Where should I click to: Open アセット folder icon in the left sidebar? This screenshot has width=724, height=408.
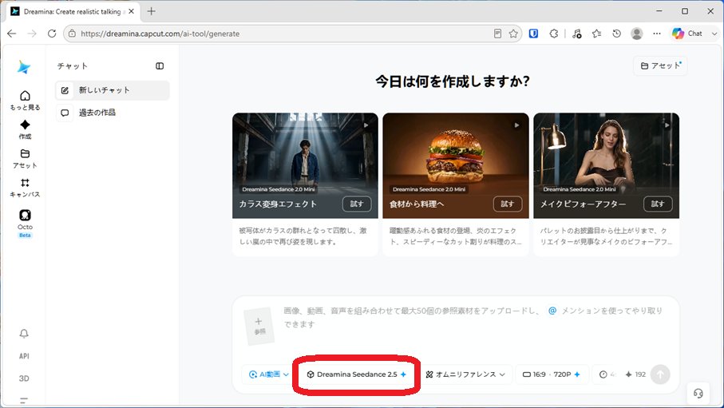coord(25,153)
